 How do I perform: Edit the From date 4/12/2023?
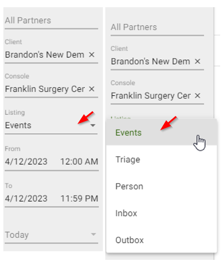pos(26,161)
